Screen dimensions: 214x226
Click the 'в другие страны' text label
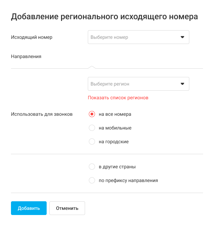tap(117, 167)
